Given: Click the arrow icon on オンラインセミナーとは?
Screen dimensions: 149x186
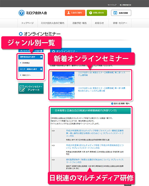Looking at the screenshot, I should pos(41,51).
